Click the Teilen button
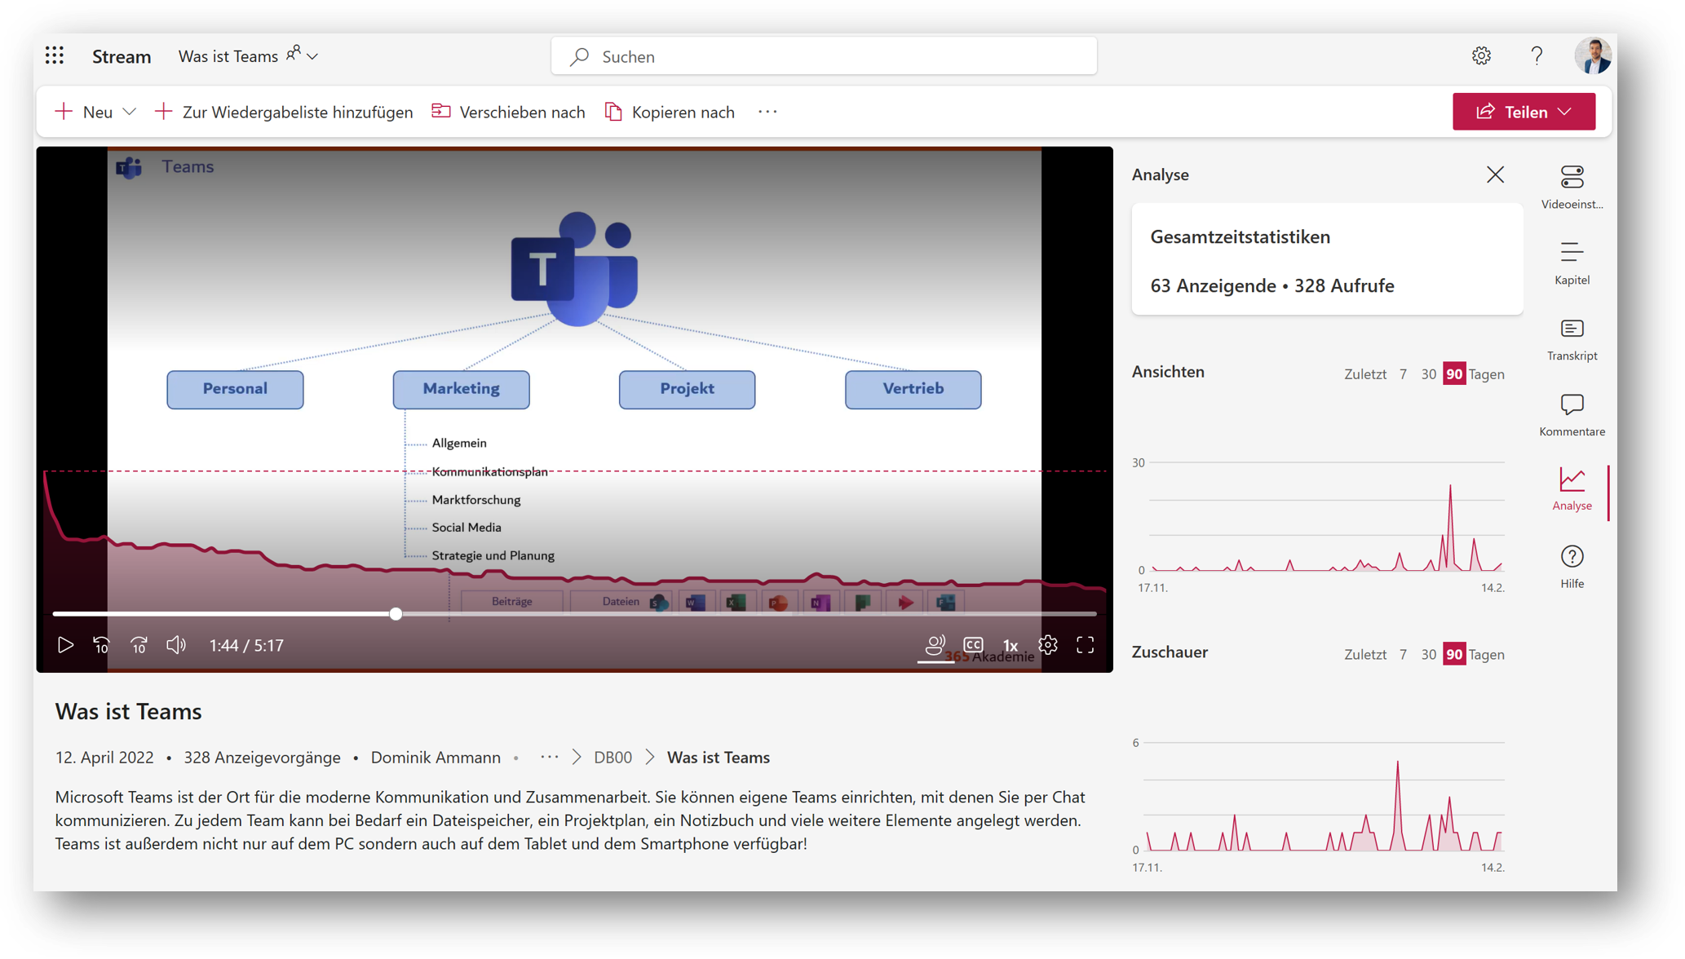This screenshot has height=959, width=1685. pos(1524,112)
